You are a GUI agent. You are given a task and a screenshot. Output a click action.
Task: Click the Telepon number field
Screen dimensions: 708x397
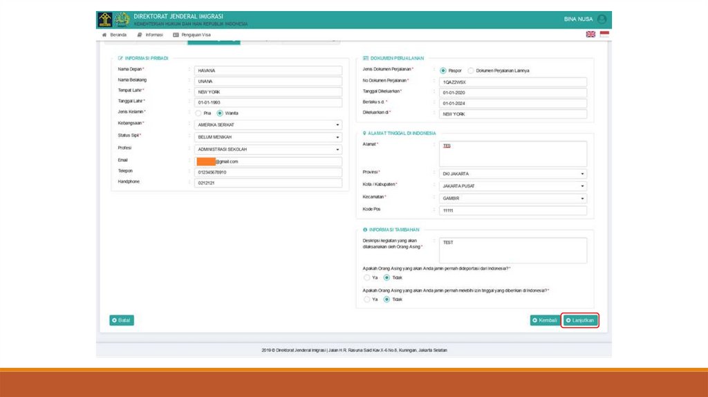click(x=268, y=172)
